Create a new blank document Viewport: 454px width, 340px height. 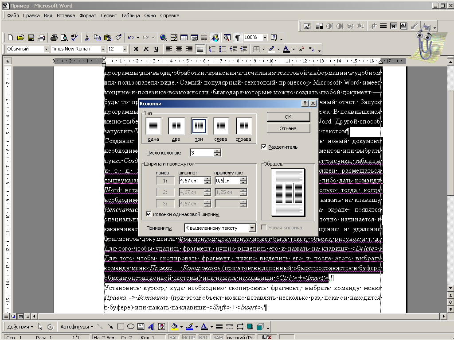pyautogui.click(x=11, y=38)
